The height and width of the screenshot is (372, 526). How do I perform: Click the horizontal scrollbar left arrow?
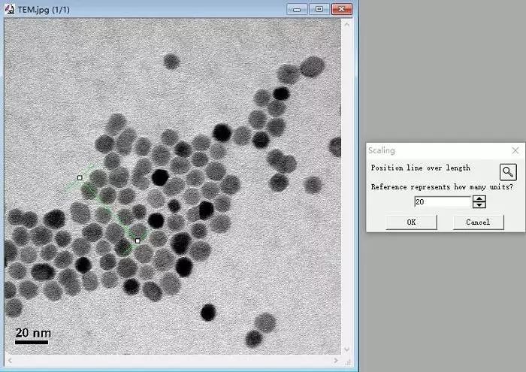[9, 361]
